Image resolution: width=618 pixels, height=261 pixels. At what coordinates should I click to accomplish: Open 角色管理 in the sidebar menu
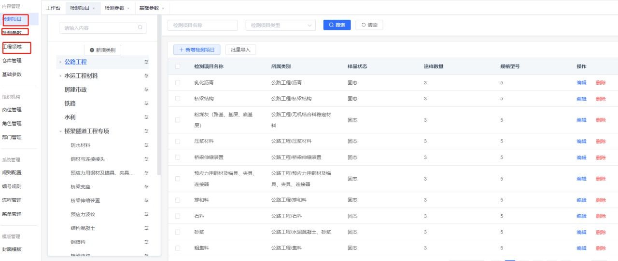tap(12, 124)
